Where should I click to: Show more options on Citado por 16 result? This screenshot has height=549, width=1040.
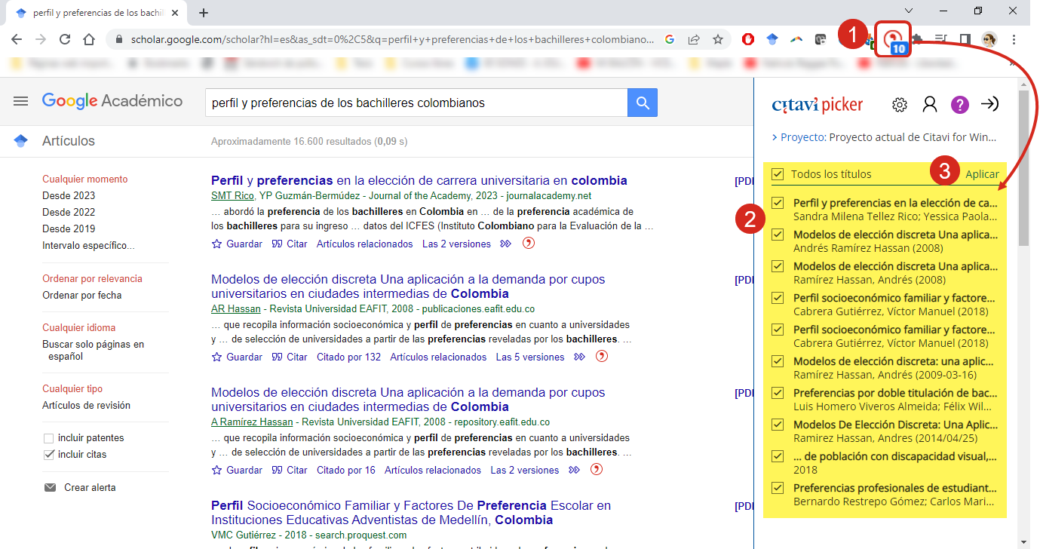574,470
